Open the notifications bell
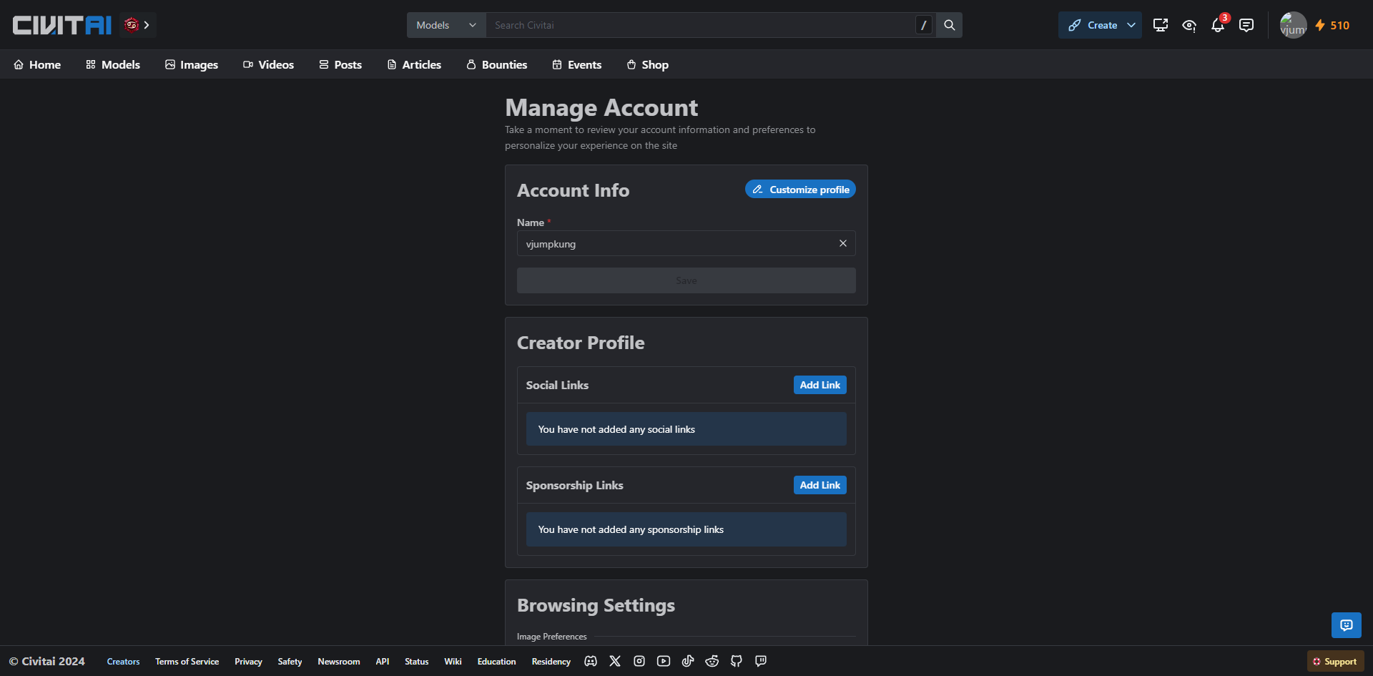1373x676 pixels. click(1217, 26)
